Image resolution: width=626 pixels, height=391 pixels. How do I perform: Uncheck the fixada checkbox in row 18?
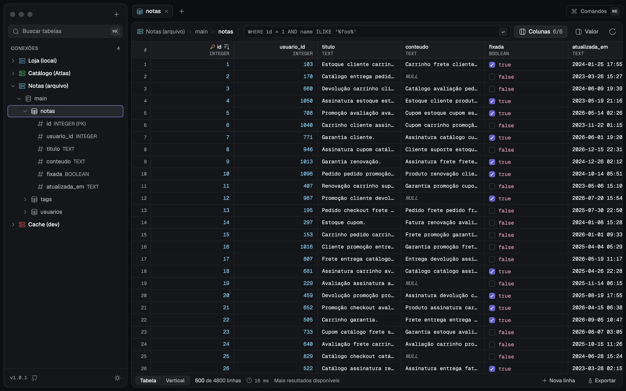coord(492,272)
